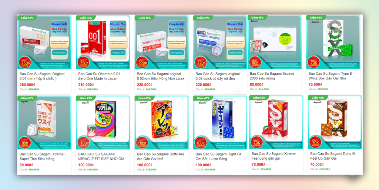Open Sagami Original 0.01 mm product image

tap(44, 42)
